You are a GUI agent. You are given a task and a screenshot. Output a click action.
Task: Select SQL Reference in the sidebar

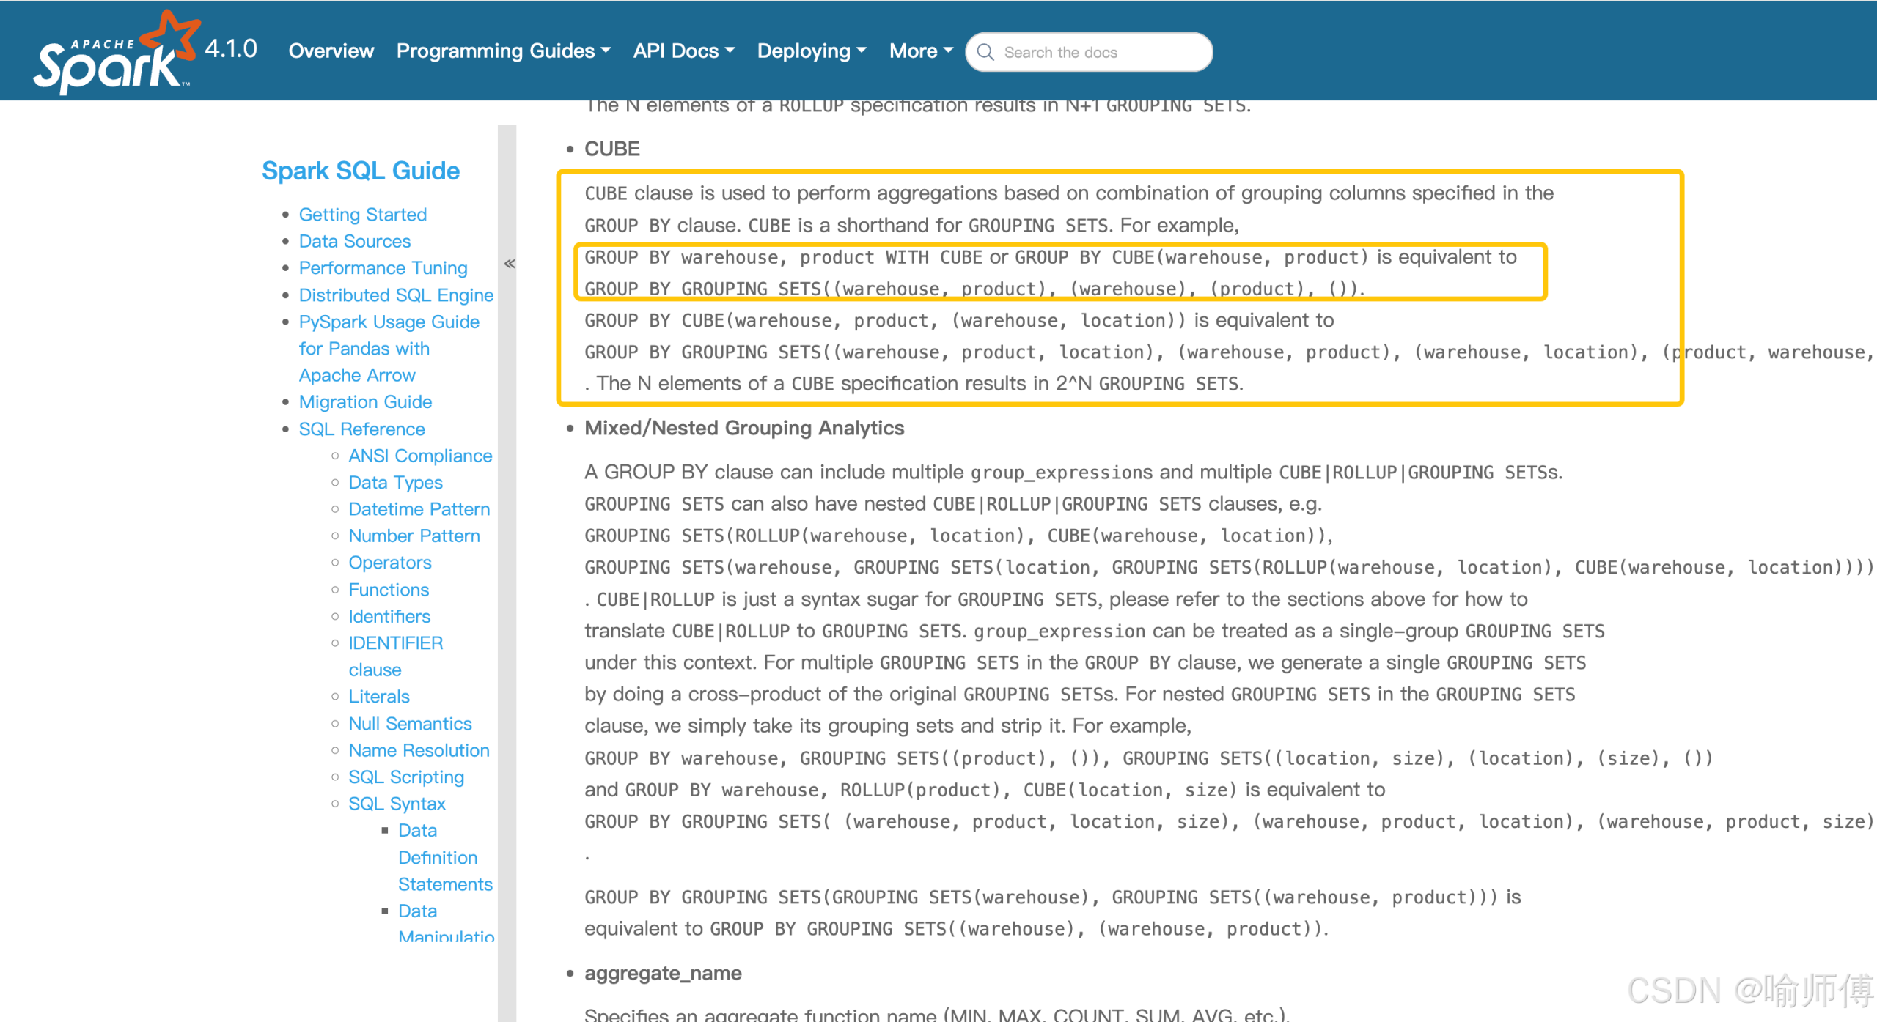361,429
